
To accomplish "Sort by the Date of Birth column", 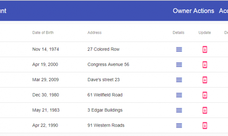I will click(43, 33).
